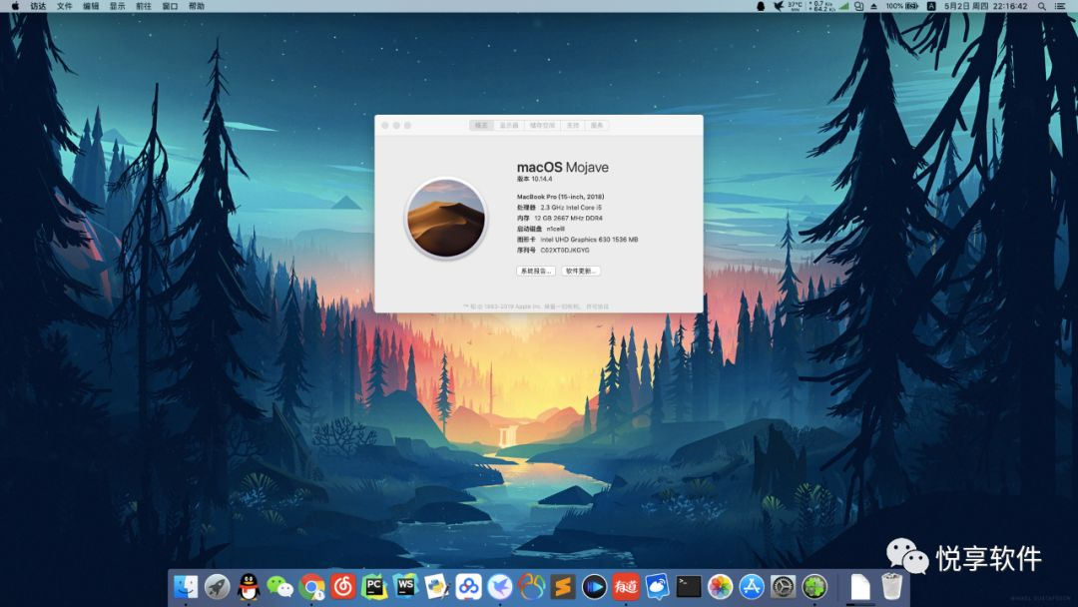This screenshot has width=1078, height=607.
Task: Launch WebStorm from the Dock
Action: [x=405, y=587]
